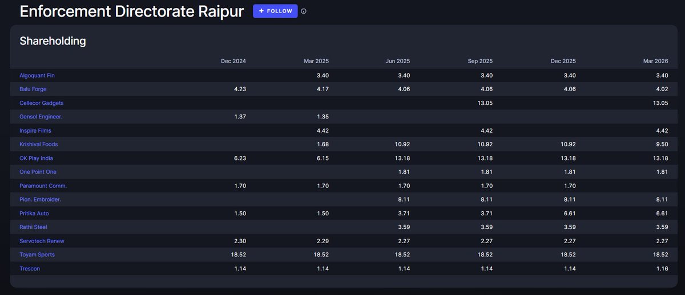Click the Dec 2024 column header
The width and height of the screenshot is (685, 295).
click(x=233, y=61)
